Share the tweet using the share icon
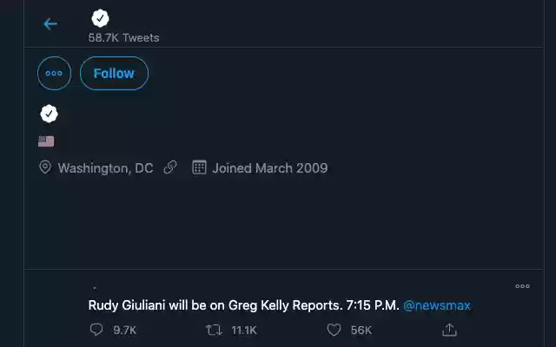The height and width of the screenshot is (347, 556). (449, 330)
